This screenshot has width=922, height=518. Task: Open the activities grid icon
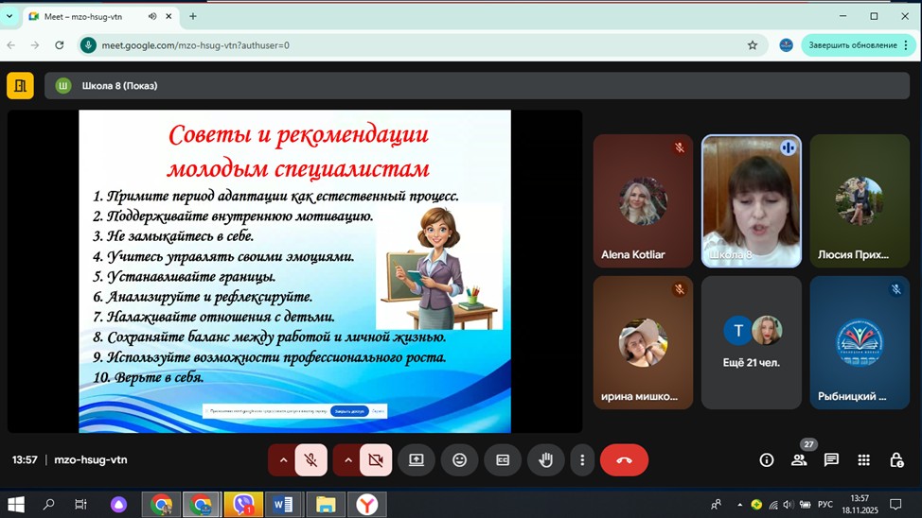coord(863,460)
